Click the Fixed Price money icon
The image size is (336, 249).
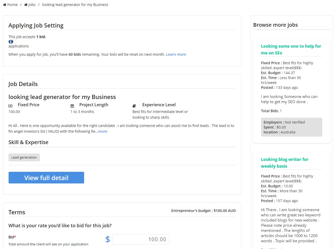[10, 106]
